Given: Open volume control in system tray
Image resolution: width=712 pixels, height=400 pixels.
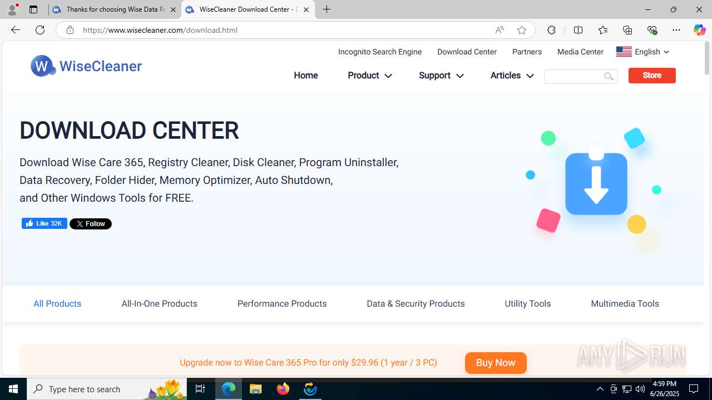Looking at the screenshot, I should click(x=640, y=389).
